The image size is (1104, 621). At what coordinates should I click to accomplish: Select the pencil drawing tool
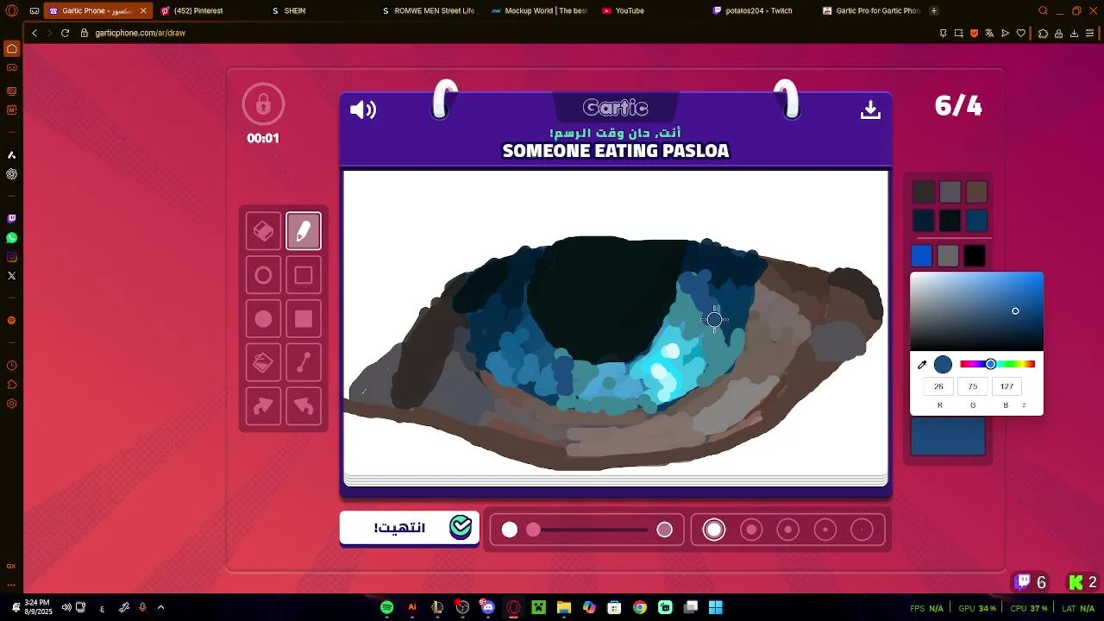pyautogui.click(x=304, y=231)
